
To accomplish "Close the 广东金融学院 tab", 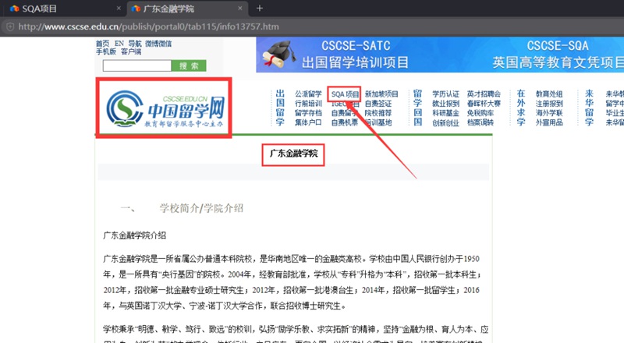I will click(x=240, y=9).
